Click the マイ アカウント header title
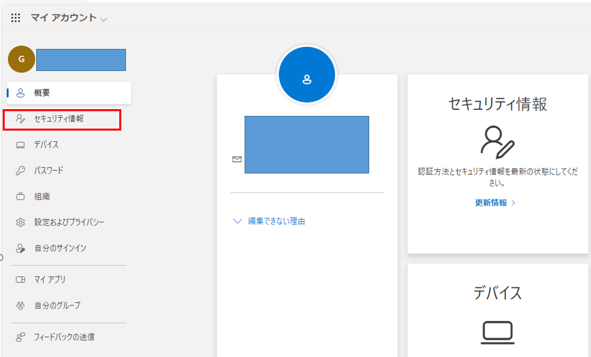Screen dimensions: 591x357 pyautogui.click(x=64, y=17)
